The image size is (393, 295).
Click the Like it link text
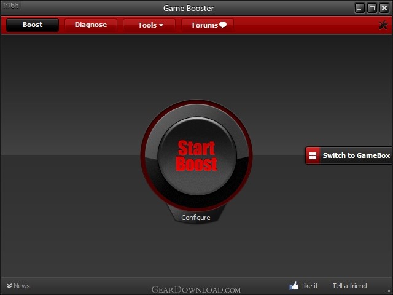coord(309,286)
